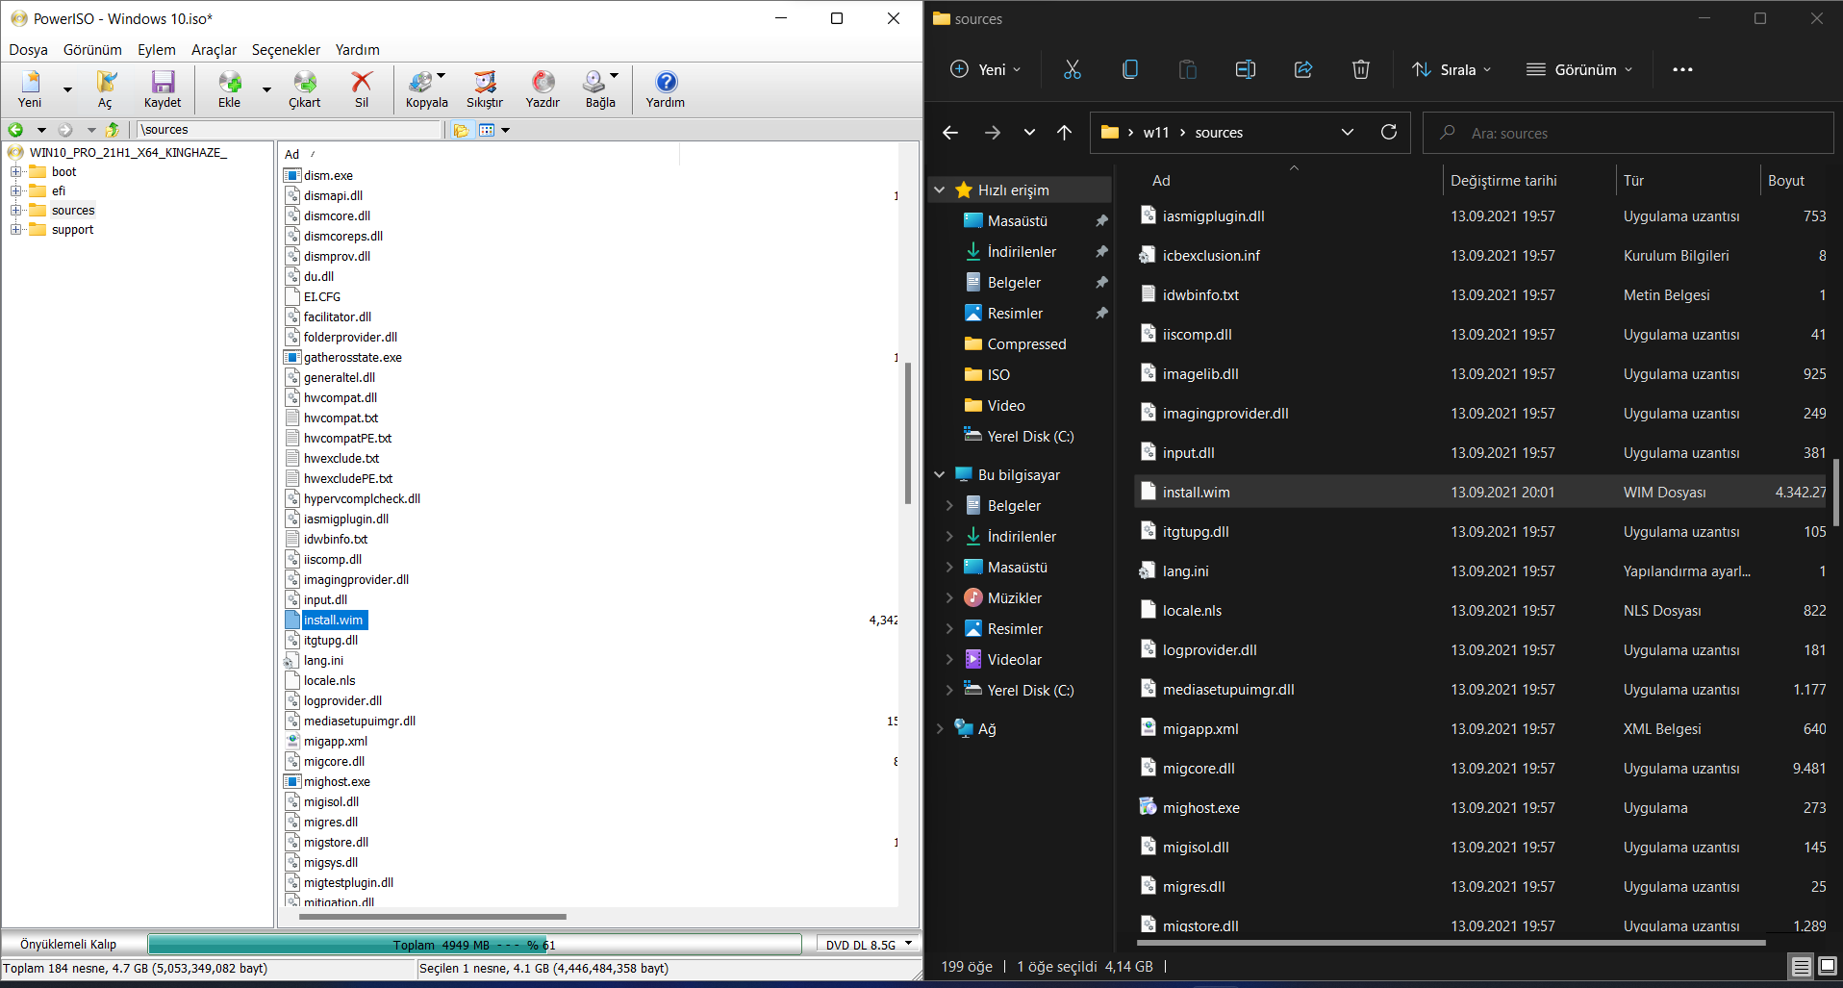The height and width of the screenshot is (988, 1843).
Task: Go back with PowerISO's green arrow
Action: (x=15, y=130)
